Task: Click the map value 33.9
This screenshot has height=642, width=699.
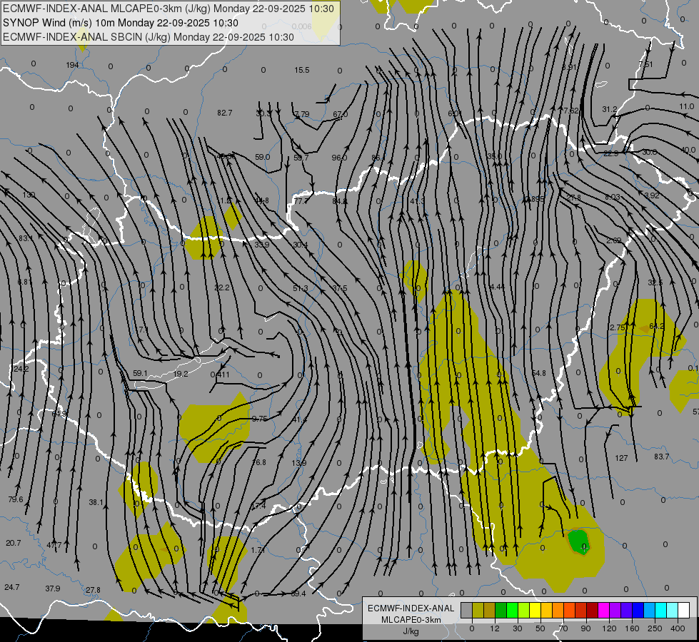Action: point(262,245)
